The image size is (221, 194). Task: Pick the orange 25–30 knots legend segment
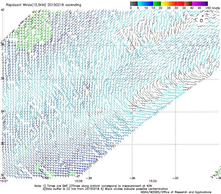173,4
